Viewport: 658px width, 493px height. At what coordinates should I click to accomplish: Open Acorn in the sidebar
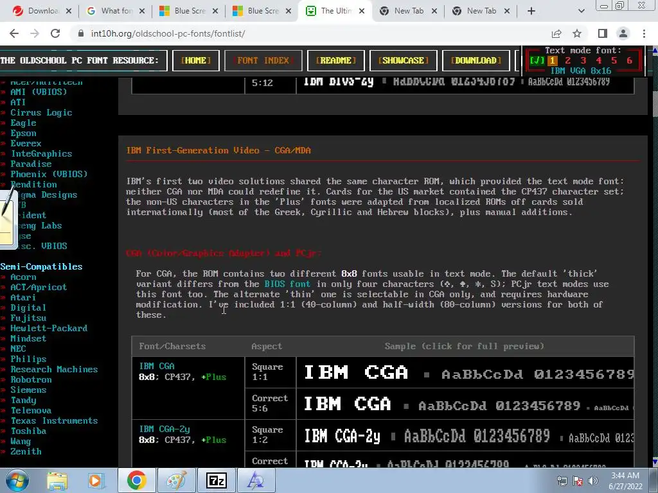click(x=23, y=277)
